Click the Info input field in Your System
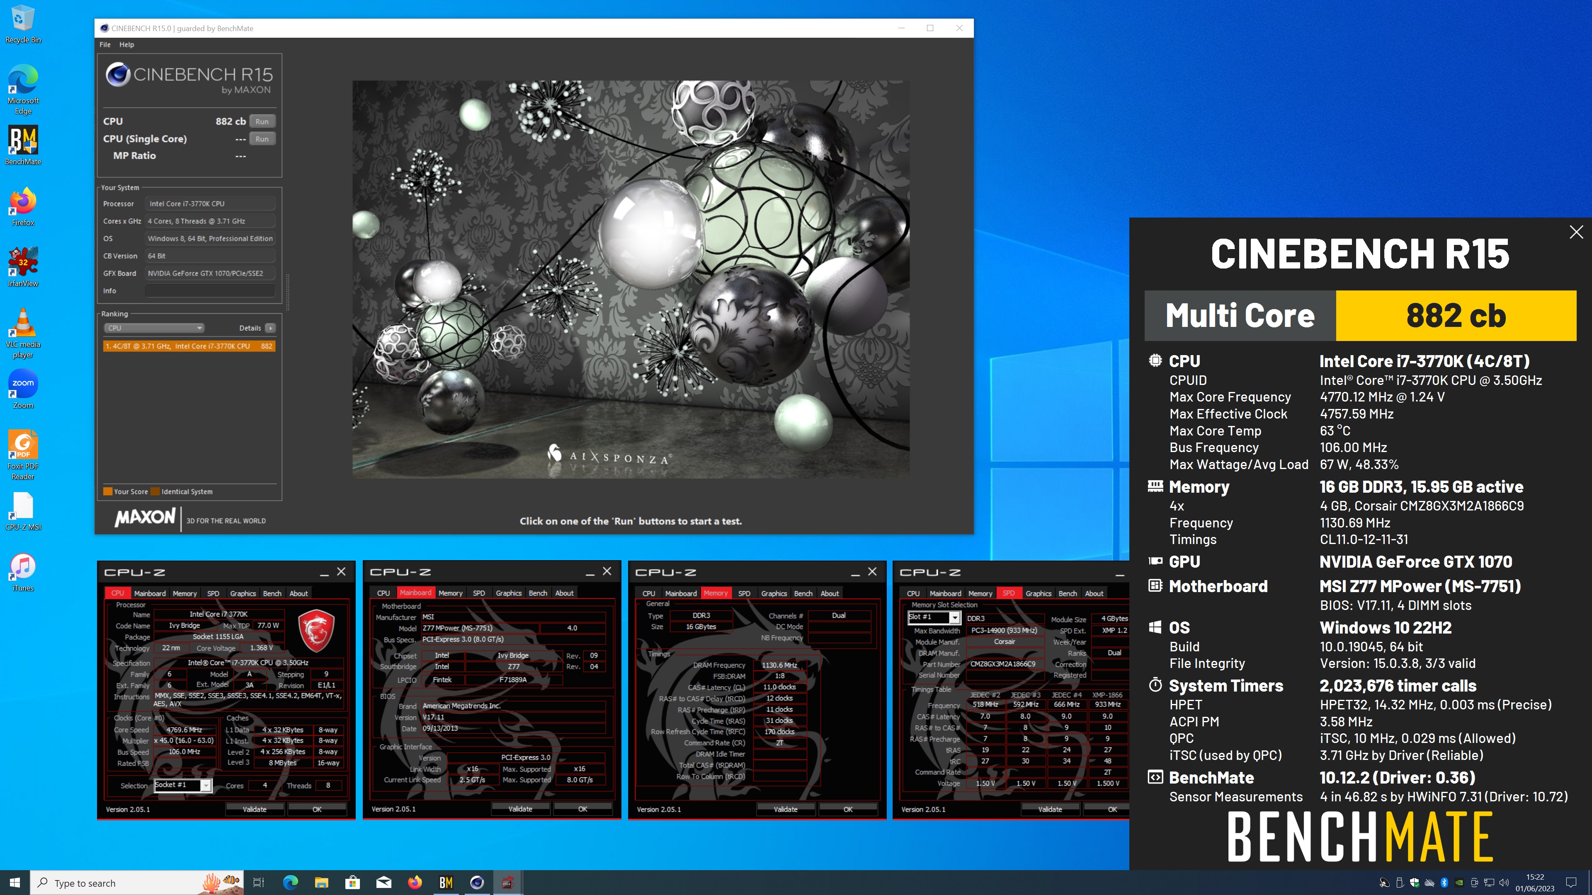This screenshot has width=1592, height=895. 210,290
